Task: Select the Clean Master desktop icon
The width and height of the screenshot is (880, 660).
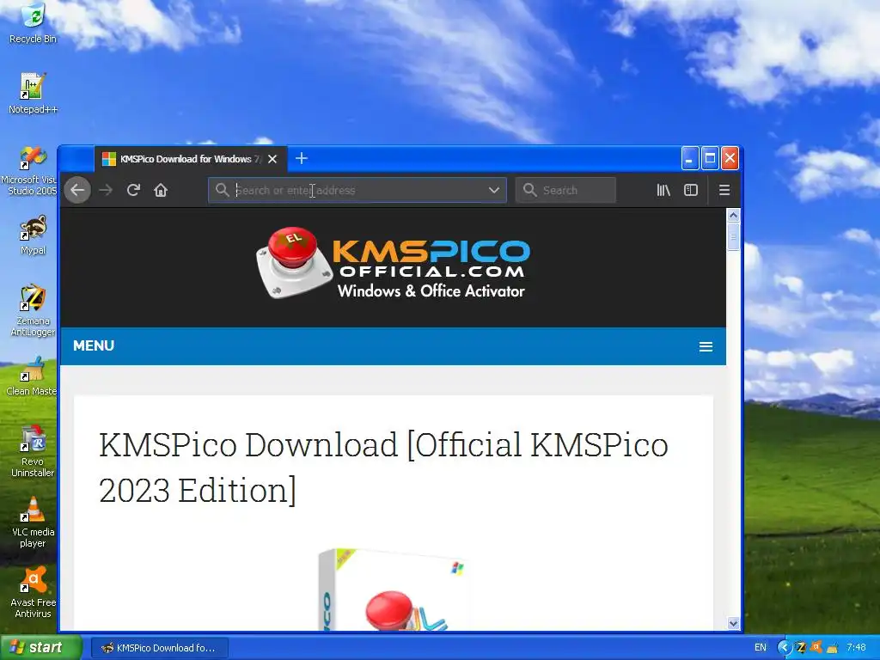Action: tap(32, 376)
